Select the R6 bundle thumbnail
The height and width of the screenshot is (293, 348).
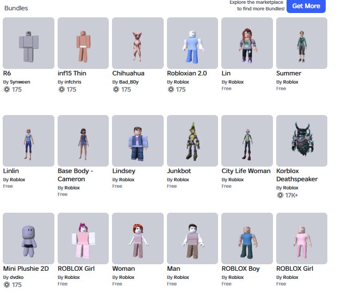pyautogui.click(x=28, y=43)
